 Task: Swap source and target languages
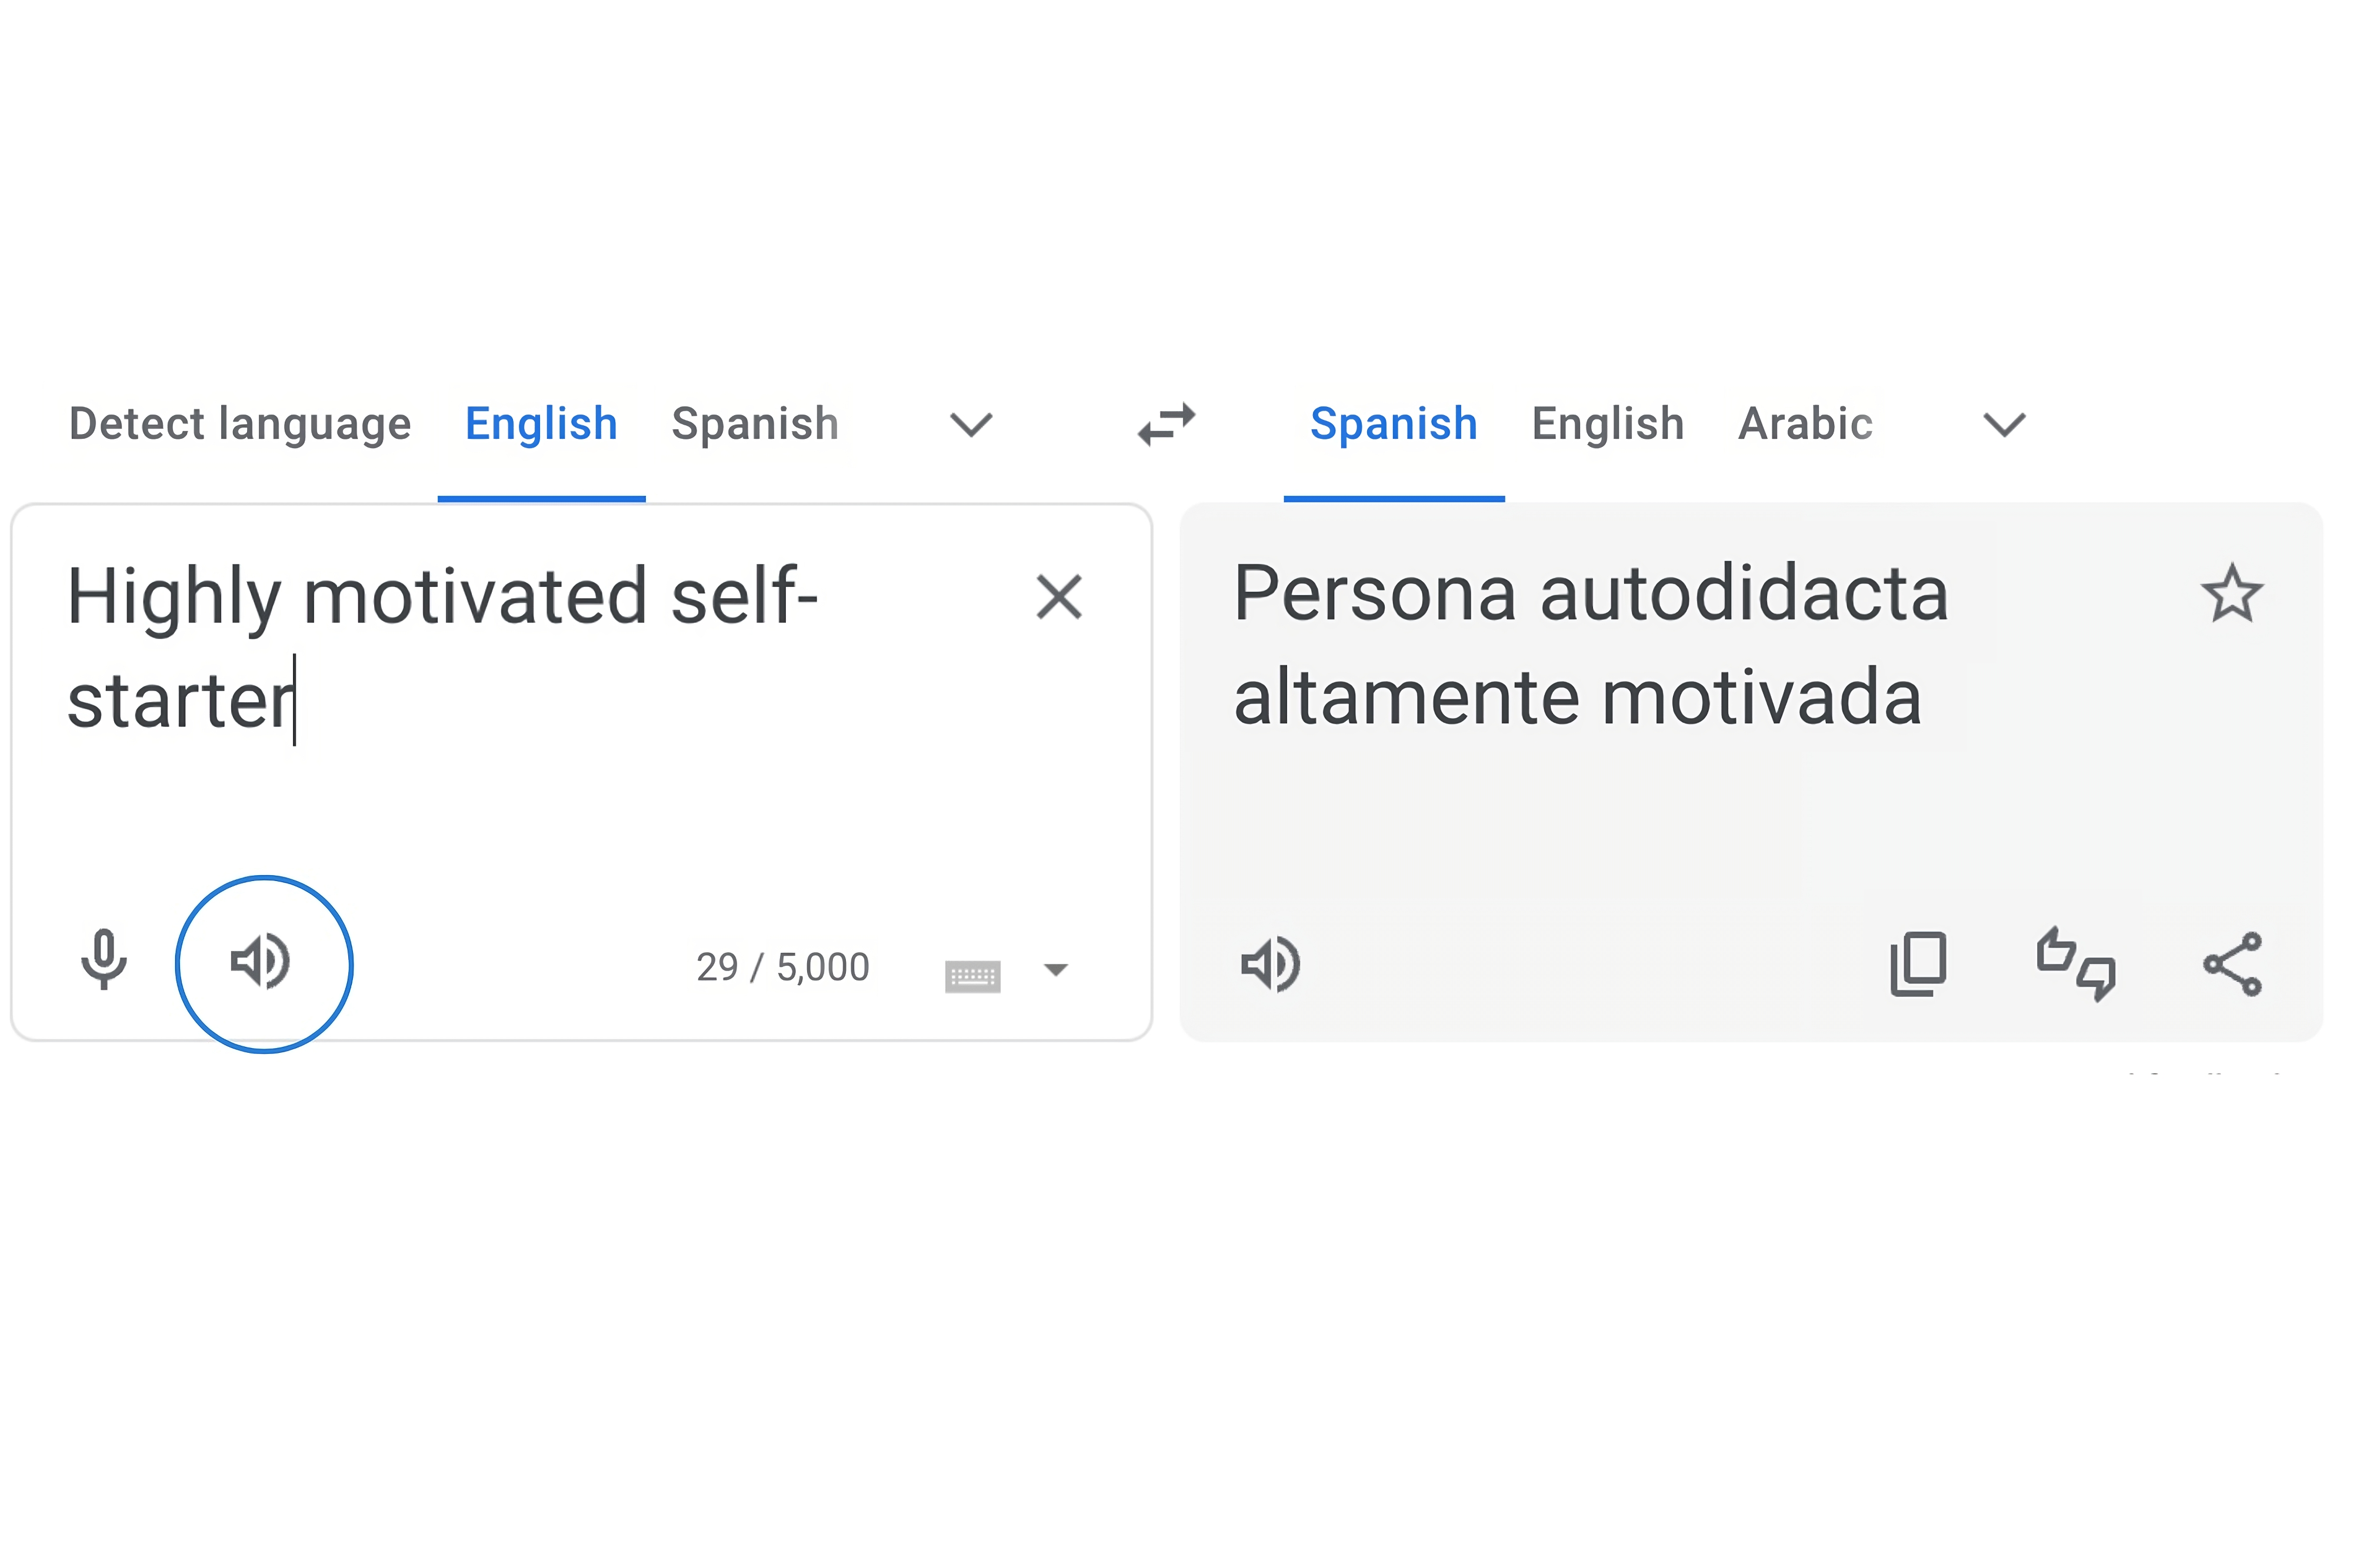click(x=1166, y=424)
